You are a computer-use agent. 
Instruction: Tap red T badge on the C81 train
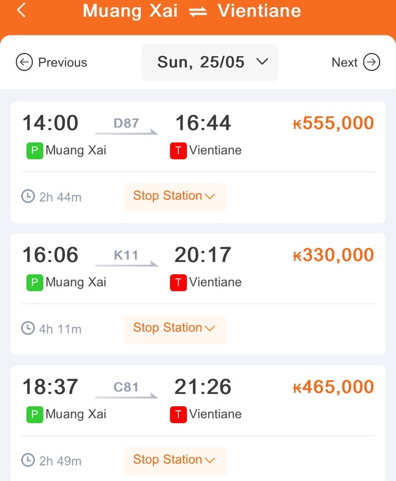[178, 414]
